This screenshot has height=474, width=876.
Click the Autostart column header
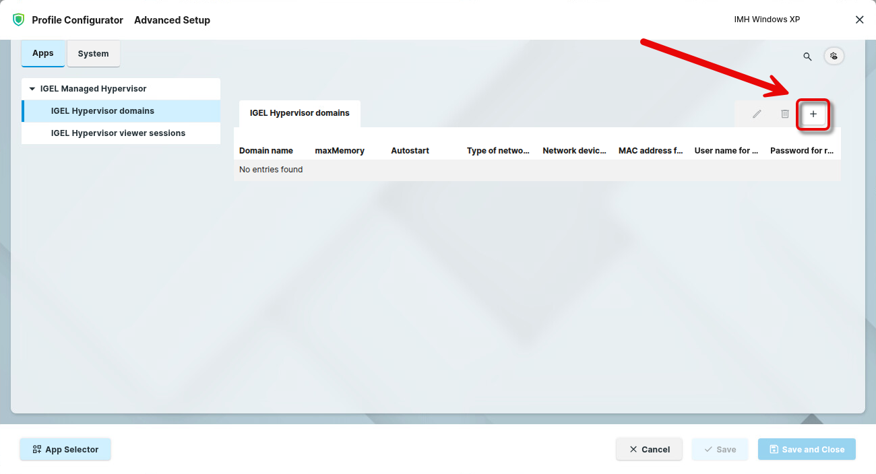click(410, 151)
